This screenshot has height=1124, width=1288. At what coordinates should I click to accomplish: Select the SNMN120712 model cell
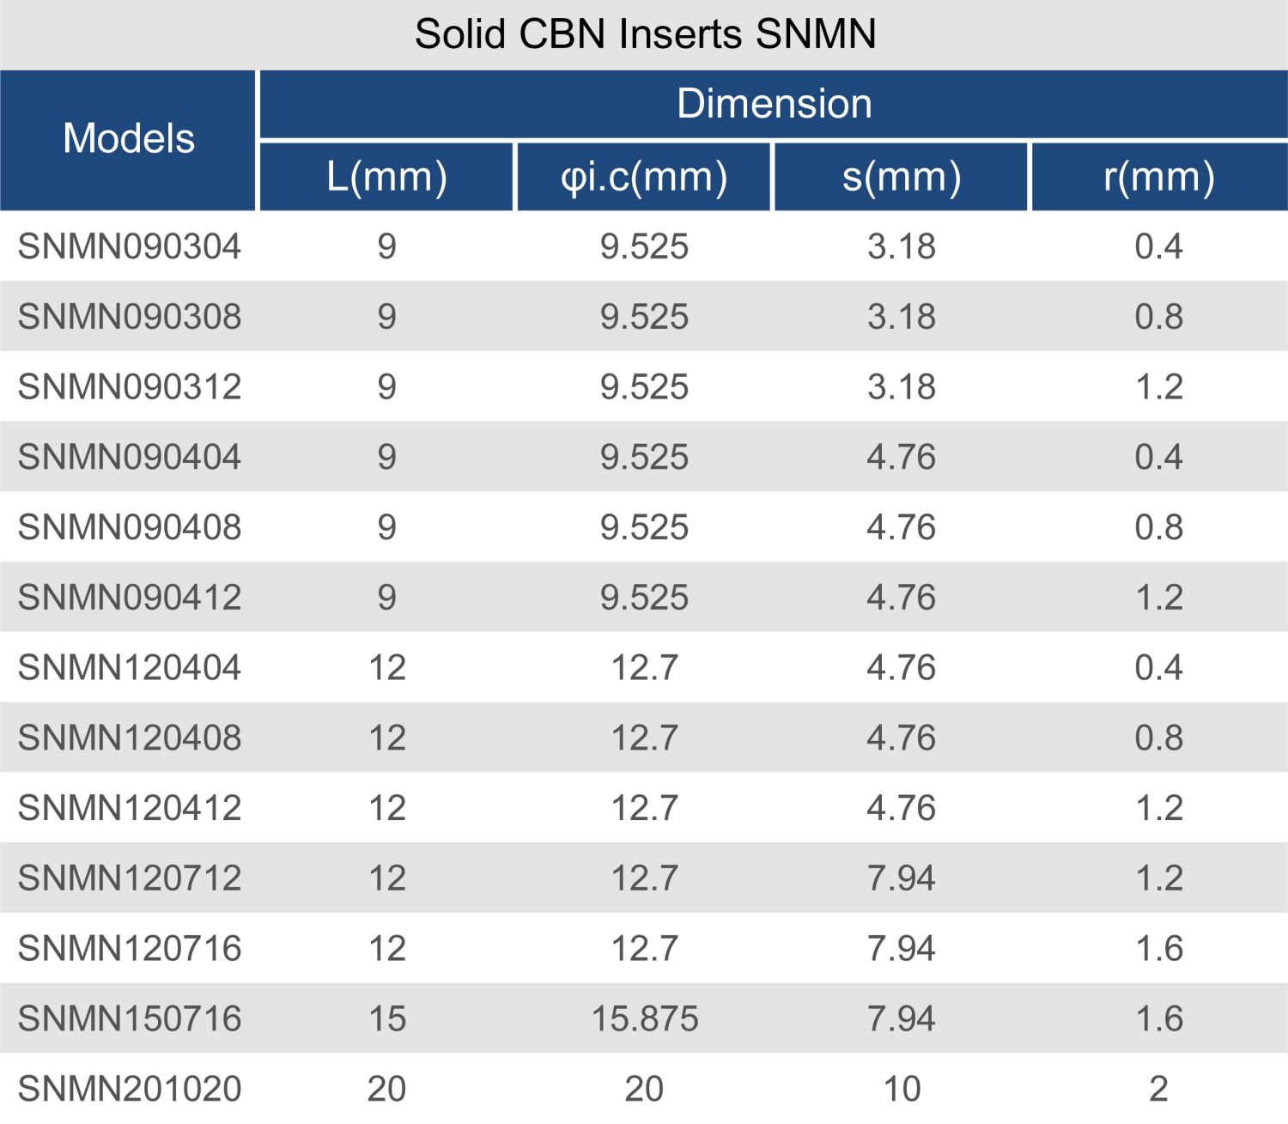(x=130, y=878)
